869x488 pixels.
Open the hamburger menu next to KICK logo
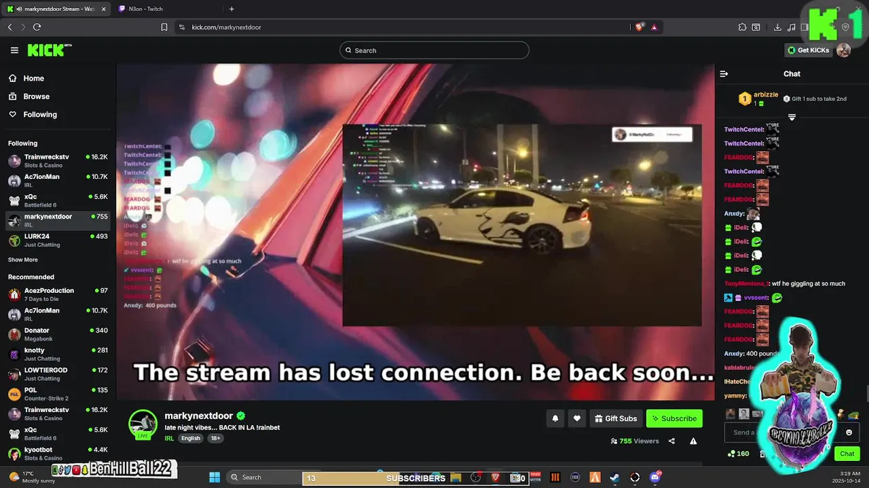click(14, 50)
